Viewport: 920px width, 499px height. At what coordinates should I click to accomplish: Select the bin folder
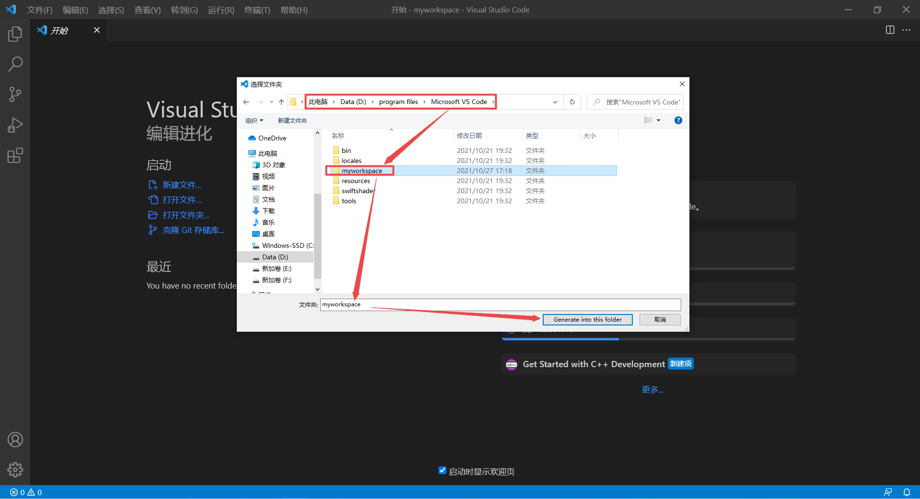(x=346, y=151)
